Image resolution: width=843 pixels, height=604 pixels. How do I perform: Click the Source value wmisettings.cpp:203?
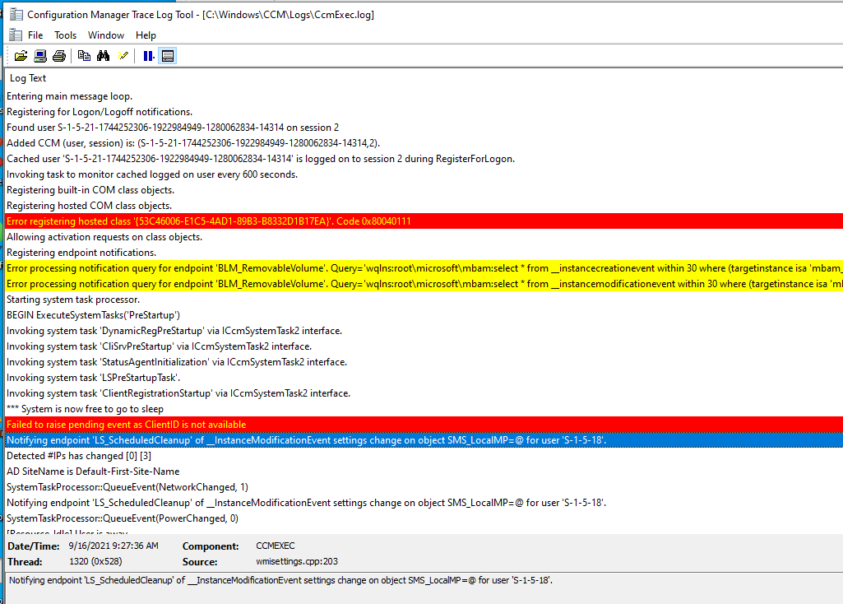(x=297, y=561)
